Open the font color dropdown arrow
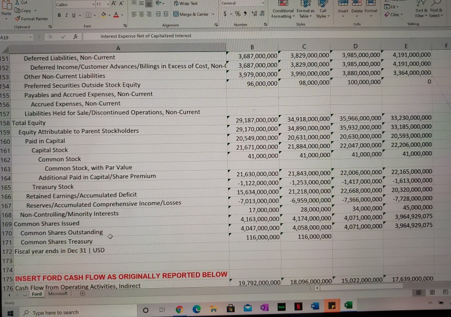Viewport: 451px width, 317px height. (122, 15)
